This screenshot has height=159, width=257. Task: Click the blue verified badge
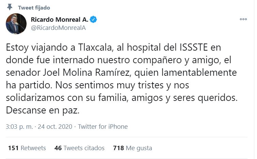[93, 20]
